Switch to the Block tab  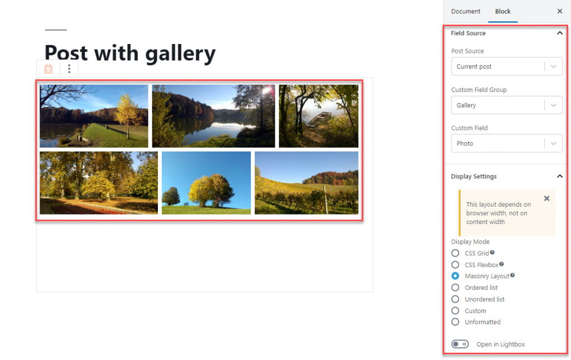click(502, 11)
